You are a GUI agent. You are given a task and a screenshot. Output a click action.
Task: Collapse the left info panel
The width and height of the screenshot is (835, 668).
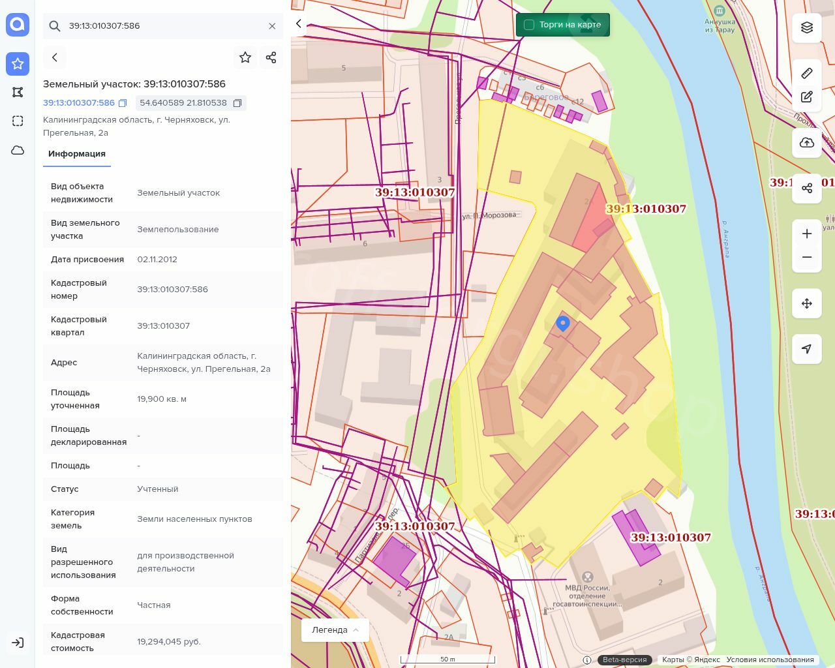click(x=299, y=24)
